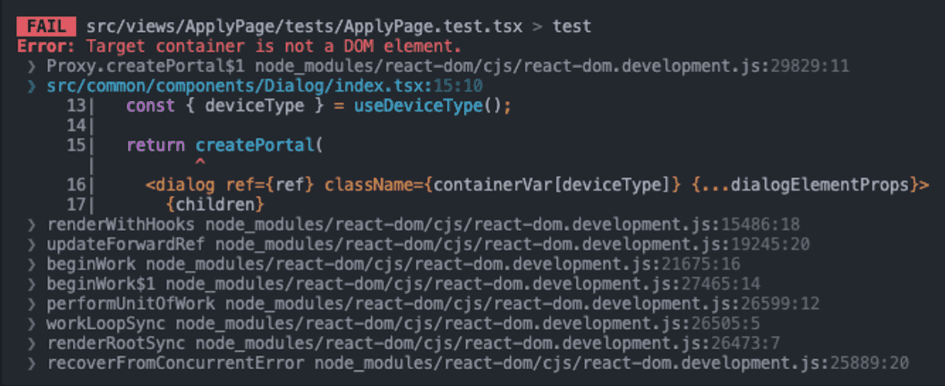945x386 pixels.
Task: Open the ApplyPage.test.tsx file path
Action: 304,27
